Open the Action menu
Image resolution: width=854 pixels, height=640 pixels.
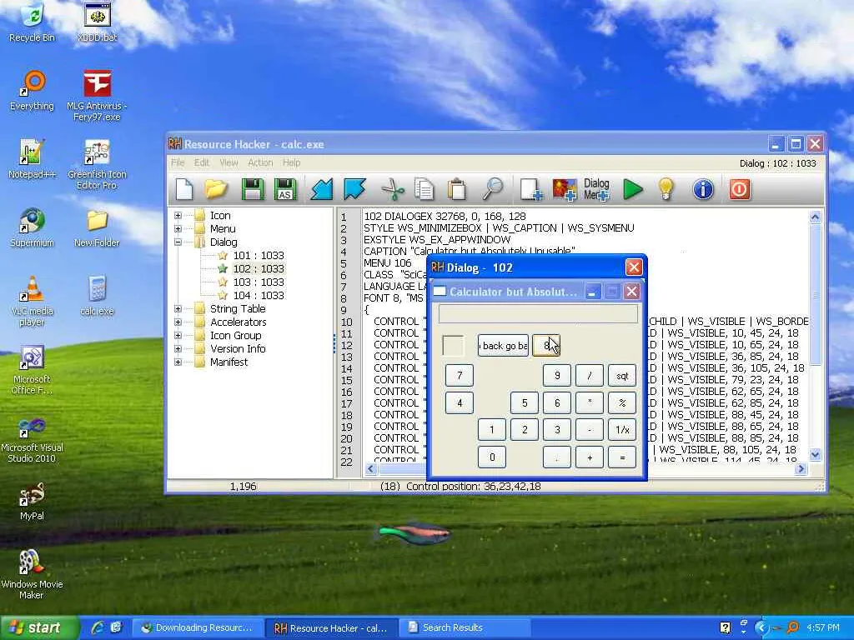click(x=260, y=162)
